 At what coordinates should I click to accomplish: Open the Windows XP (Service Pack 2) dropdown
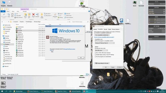[x=105, y=43]
